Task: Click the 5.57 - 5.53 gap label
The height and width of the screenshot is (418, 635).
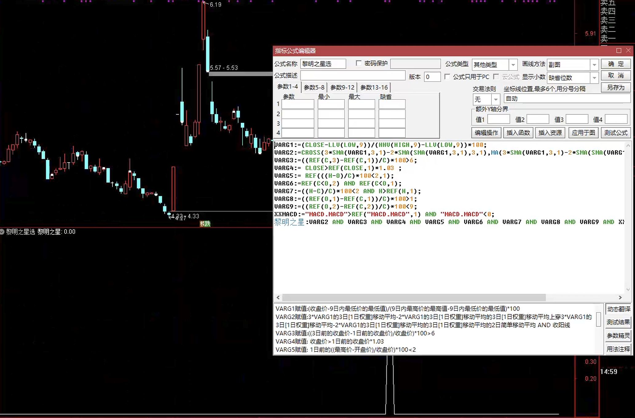Action: [224, 68]
